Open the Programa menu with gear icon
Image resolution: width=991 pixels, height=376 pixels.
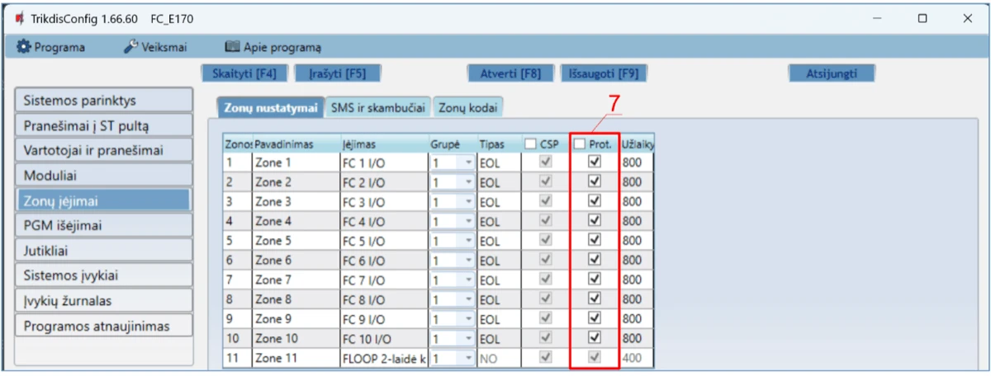(x=51, y=47)
